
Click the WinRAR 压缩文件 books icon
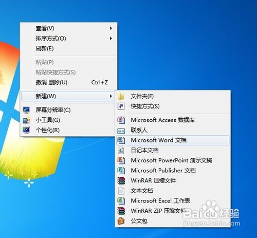pos(121,180)
